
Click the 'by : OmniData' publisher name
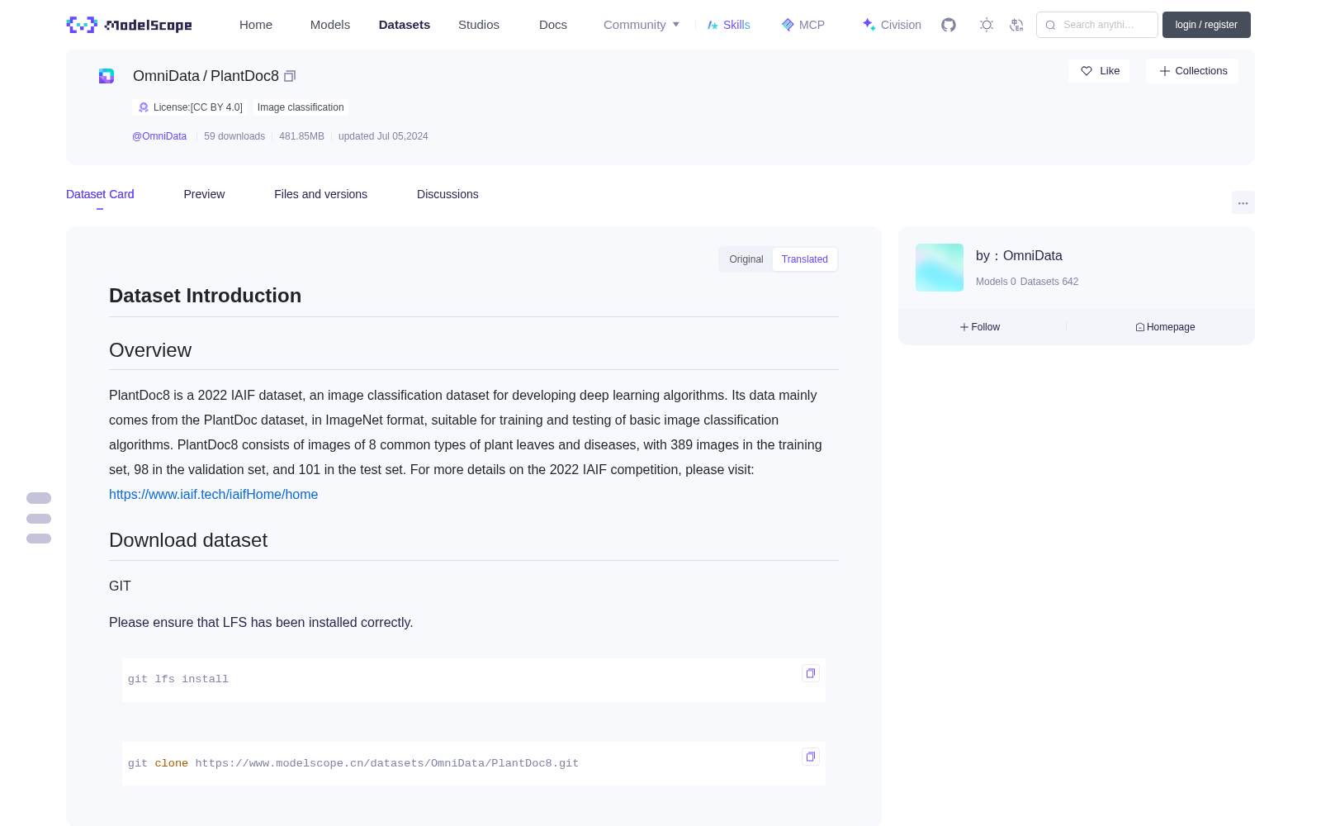click(1019, 256)
